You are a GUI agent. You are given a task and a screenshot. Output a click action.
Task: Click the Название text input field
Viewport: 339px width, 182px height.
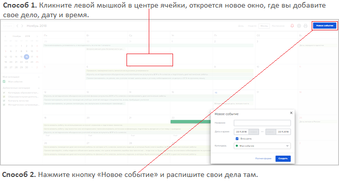(262, 123)
